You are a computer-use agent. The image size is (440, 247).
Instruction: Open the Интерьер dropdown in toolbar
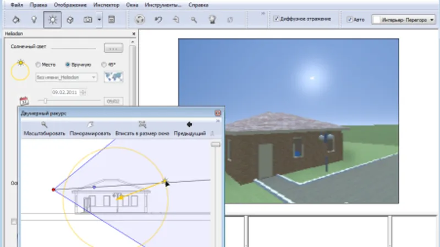[x=404, y=20]
